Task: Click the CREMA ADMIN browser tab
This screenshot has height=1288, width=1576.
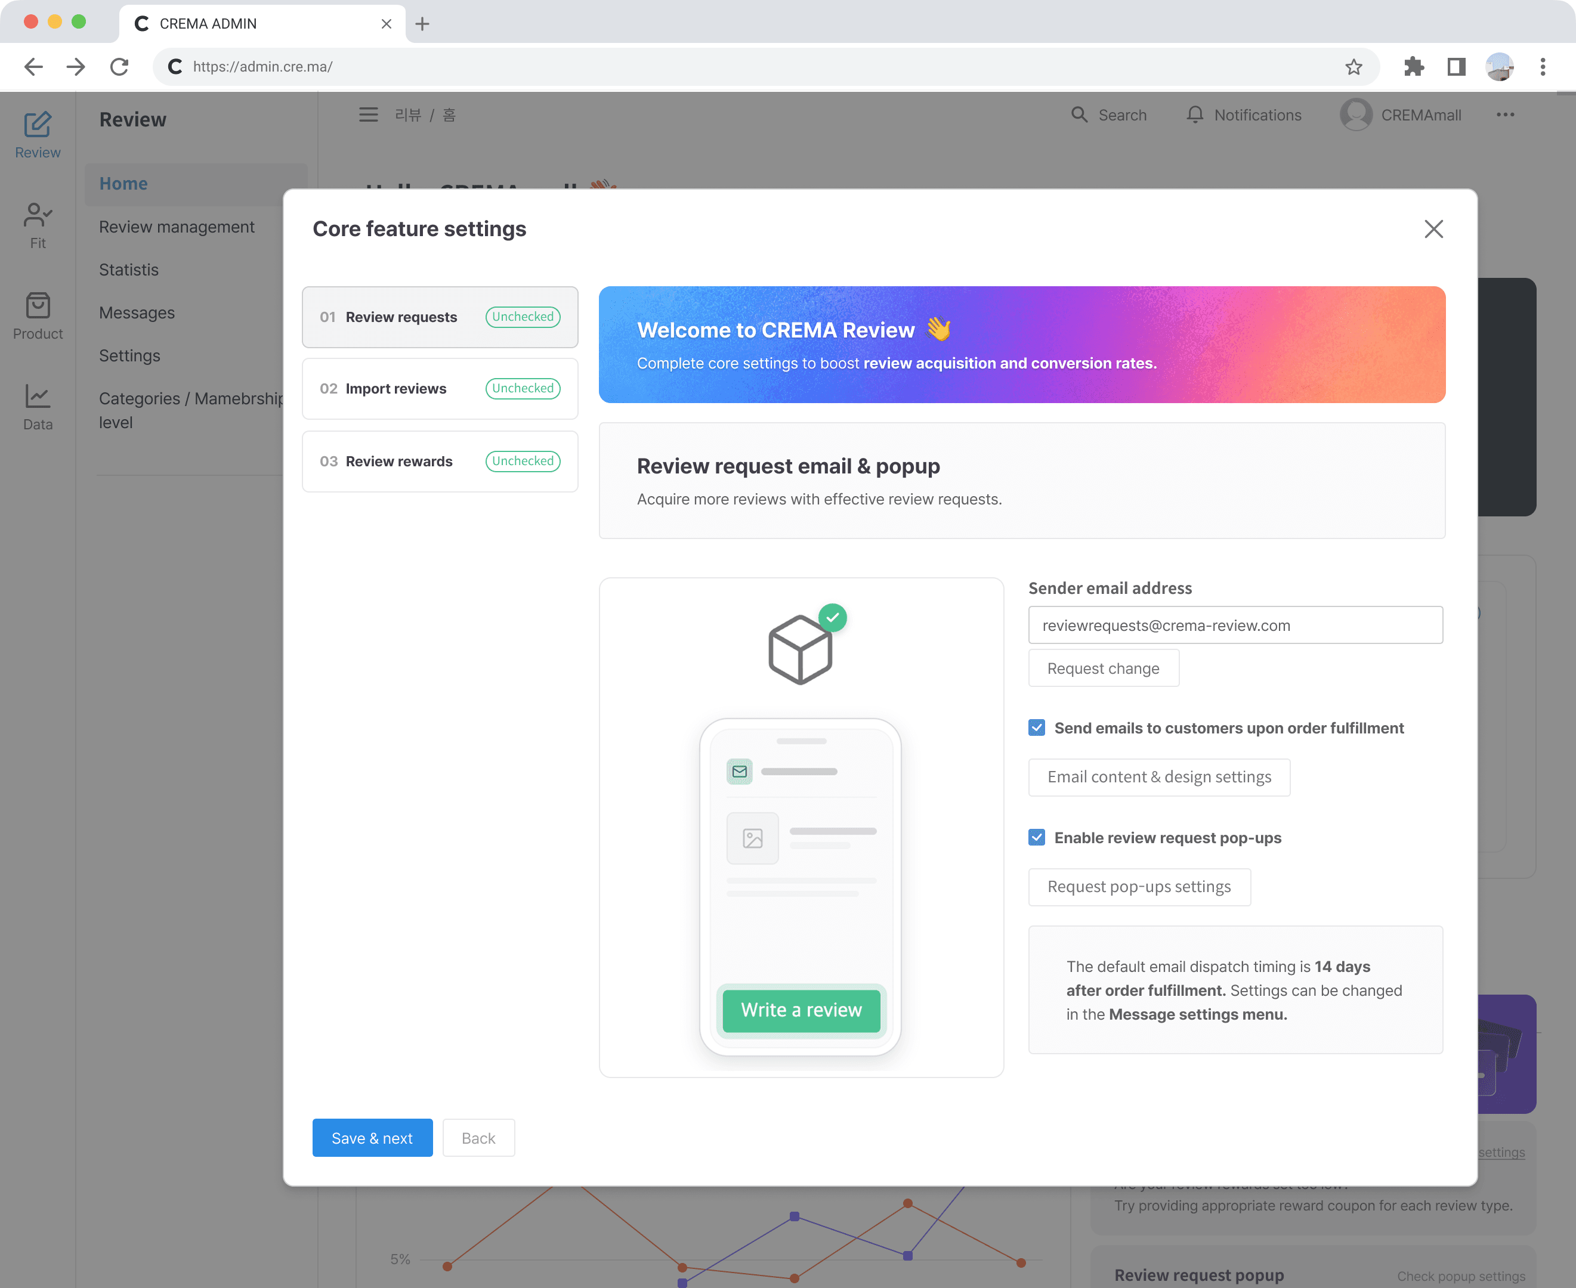Action: pos(264,24)
